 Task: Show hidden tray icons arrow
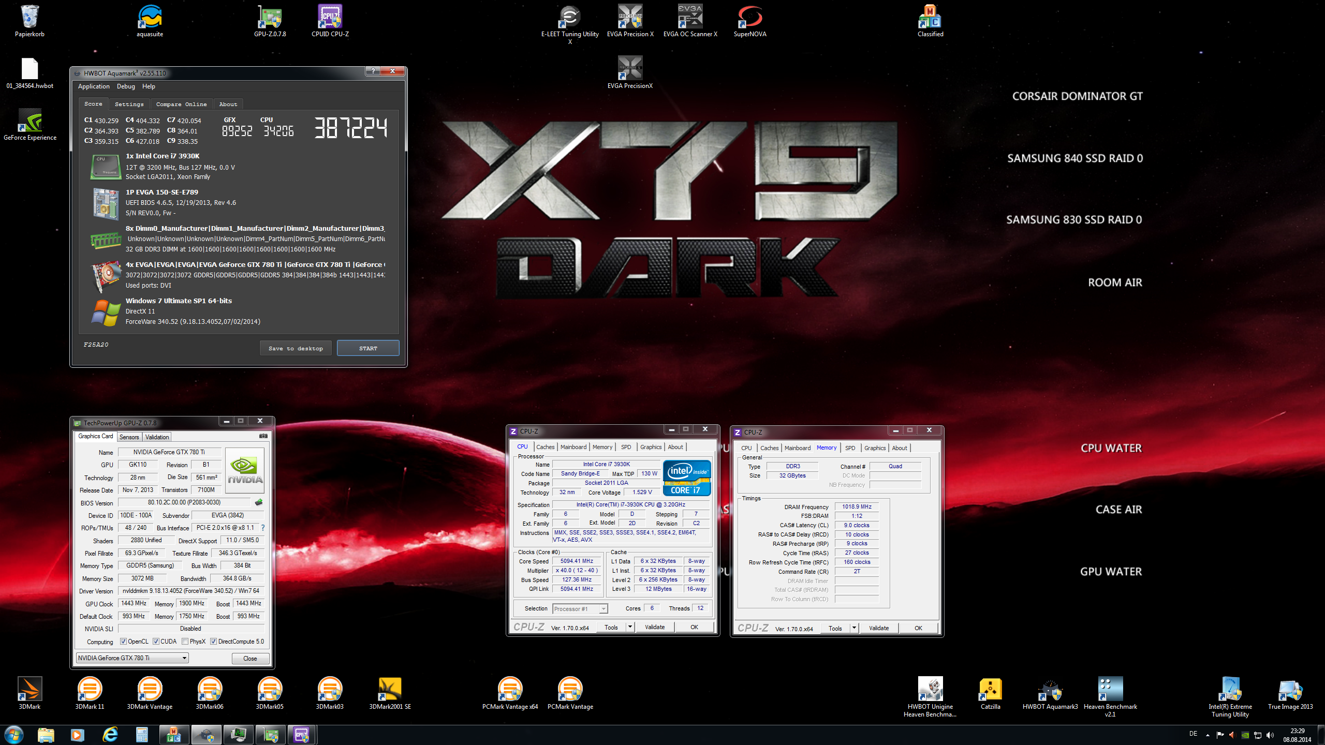click(1208, 735)
